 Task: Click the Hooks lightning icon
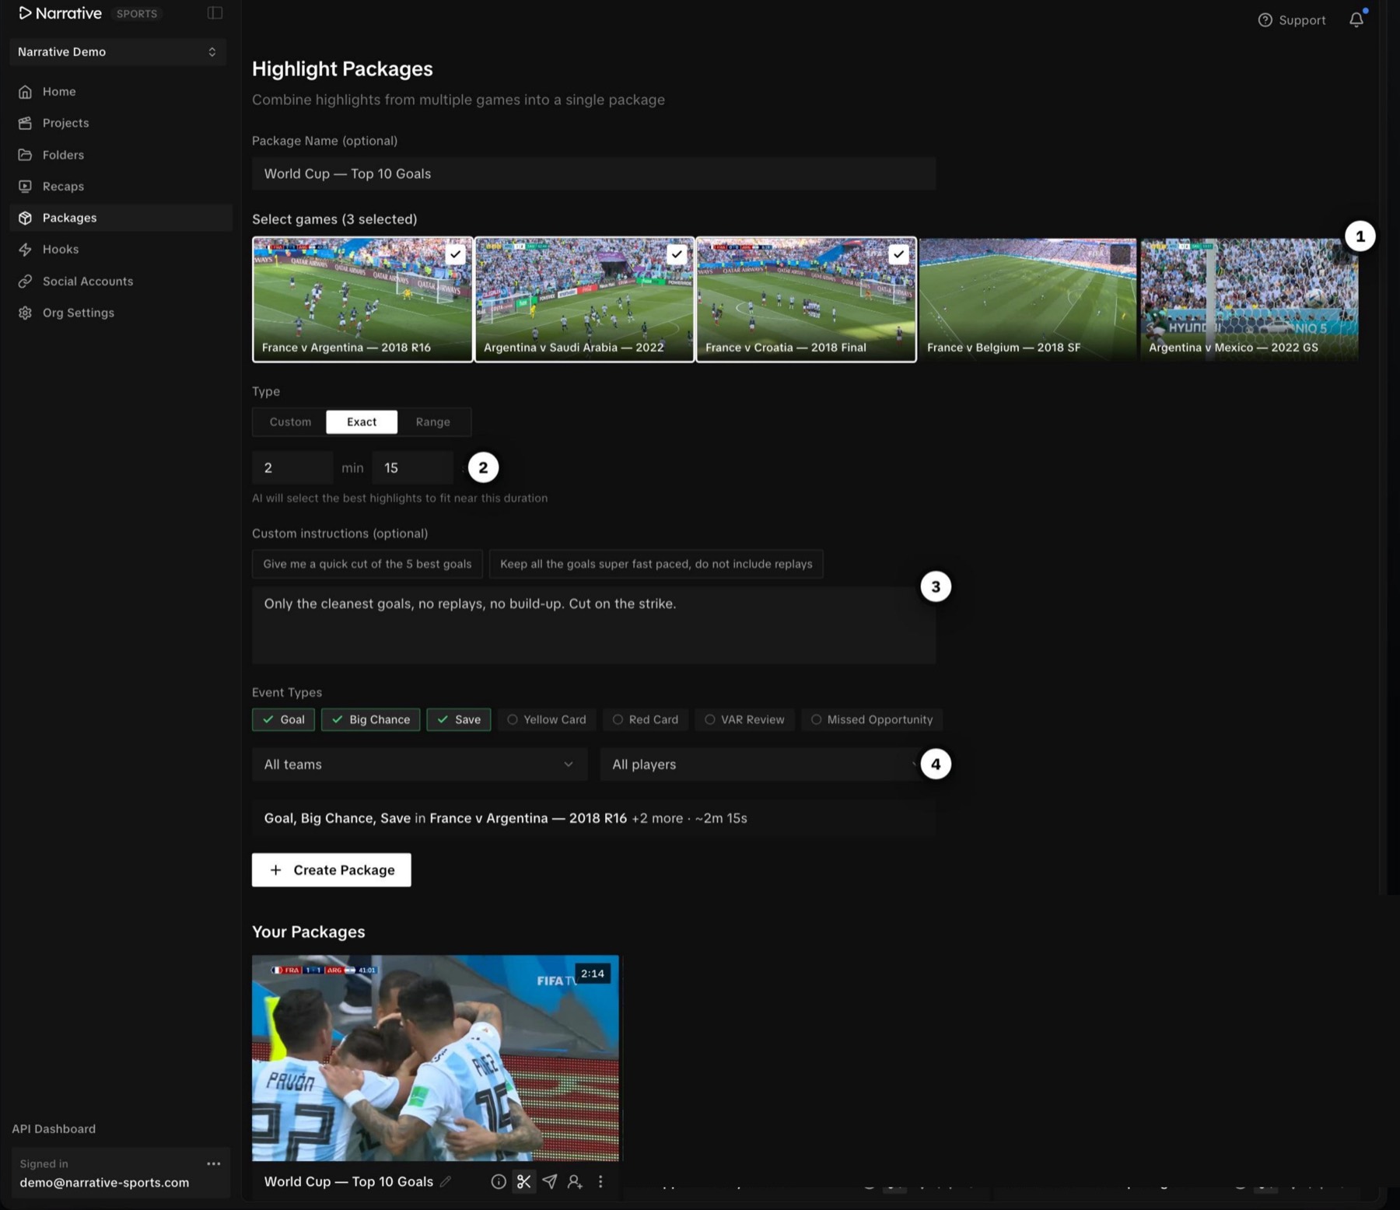(25, 250)
